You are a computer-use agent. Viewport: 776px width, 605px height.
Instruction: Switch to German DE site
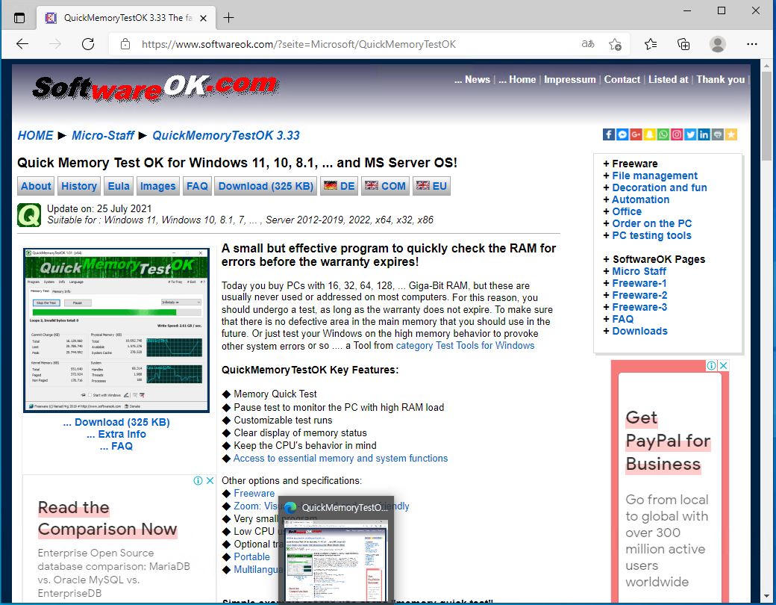click(x=339, y=186)
